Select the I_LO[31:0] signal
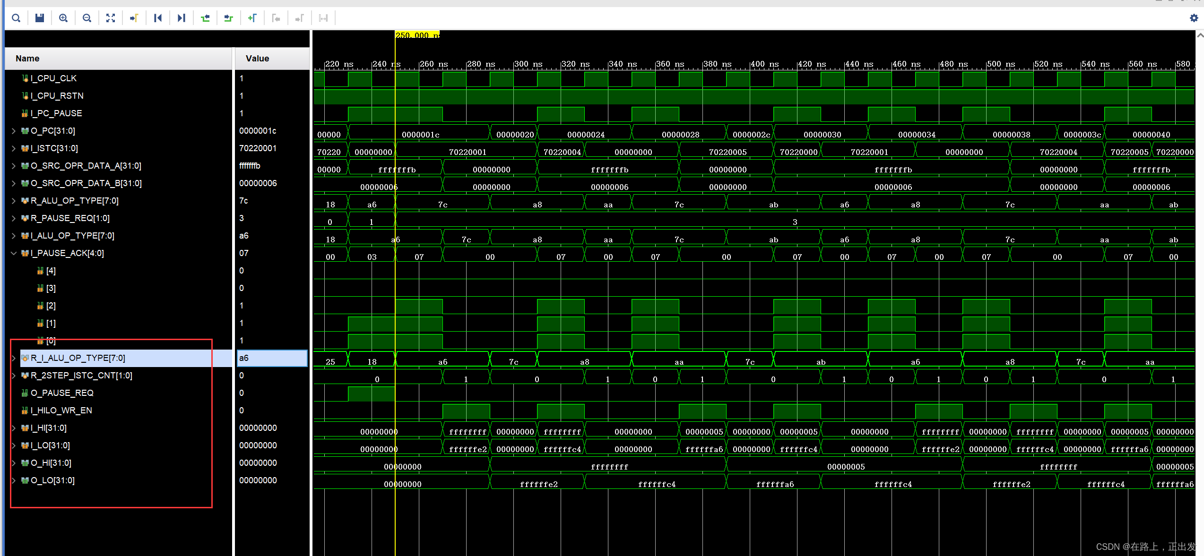Viewport: 1204px width, 556px height. tap(50, 445)
